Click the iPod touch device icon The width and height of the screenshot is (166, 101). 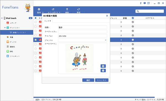[4, 18]
